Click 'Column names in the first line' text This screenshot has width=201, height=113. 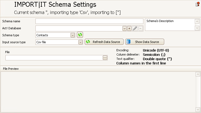141,63
